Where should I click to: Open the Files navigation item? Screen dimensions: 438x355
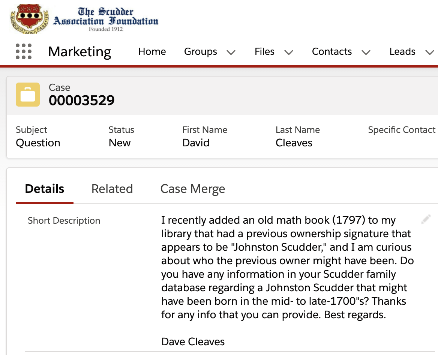[x=264, y=51]
